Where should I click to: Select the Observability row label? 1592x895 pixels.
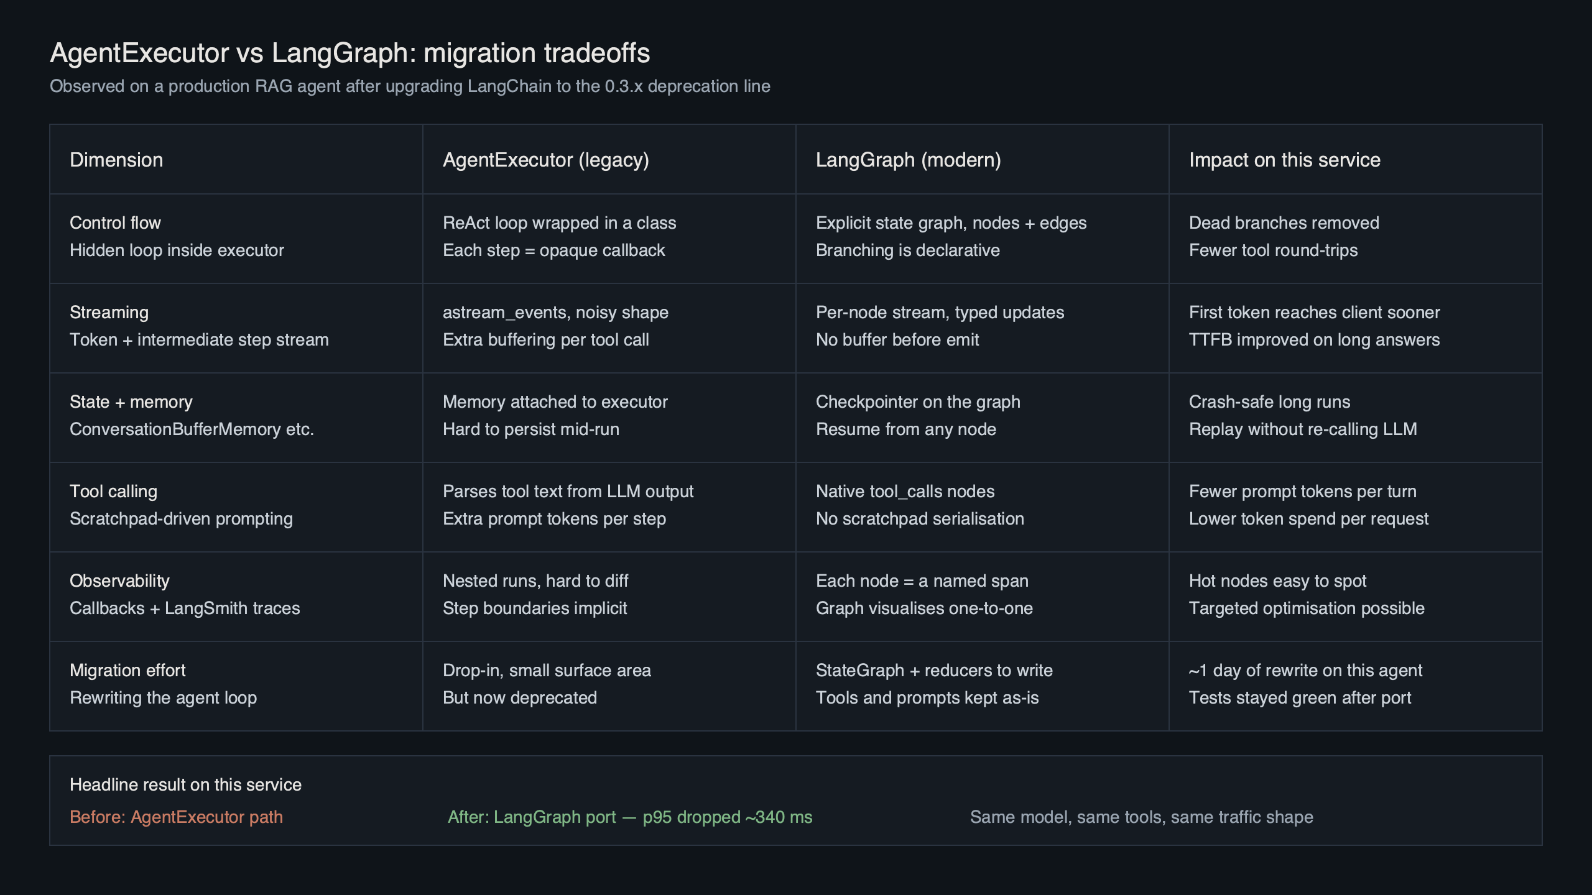[119, 581]
